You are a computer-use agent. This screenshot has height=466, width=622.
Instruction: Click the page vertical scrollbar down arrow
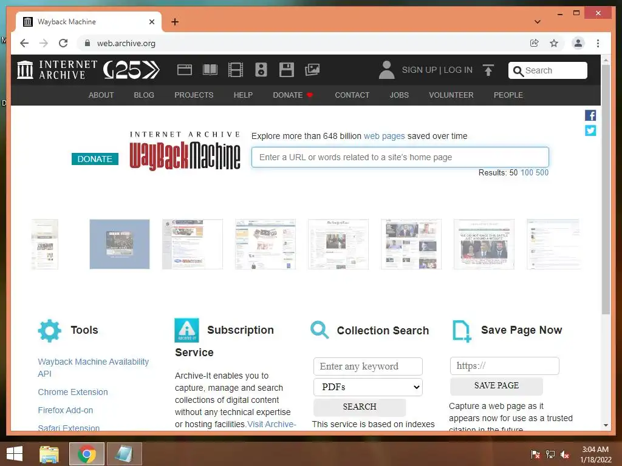pos(606,425)
